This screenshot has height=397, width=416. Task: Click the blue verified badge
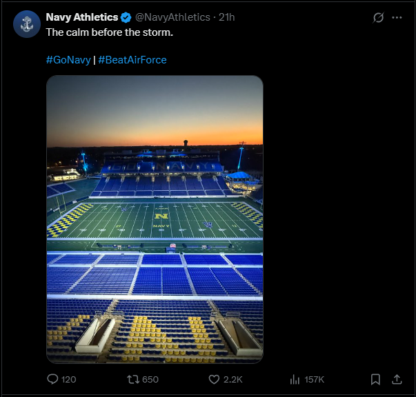point(126,17)
